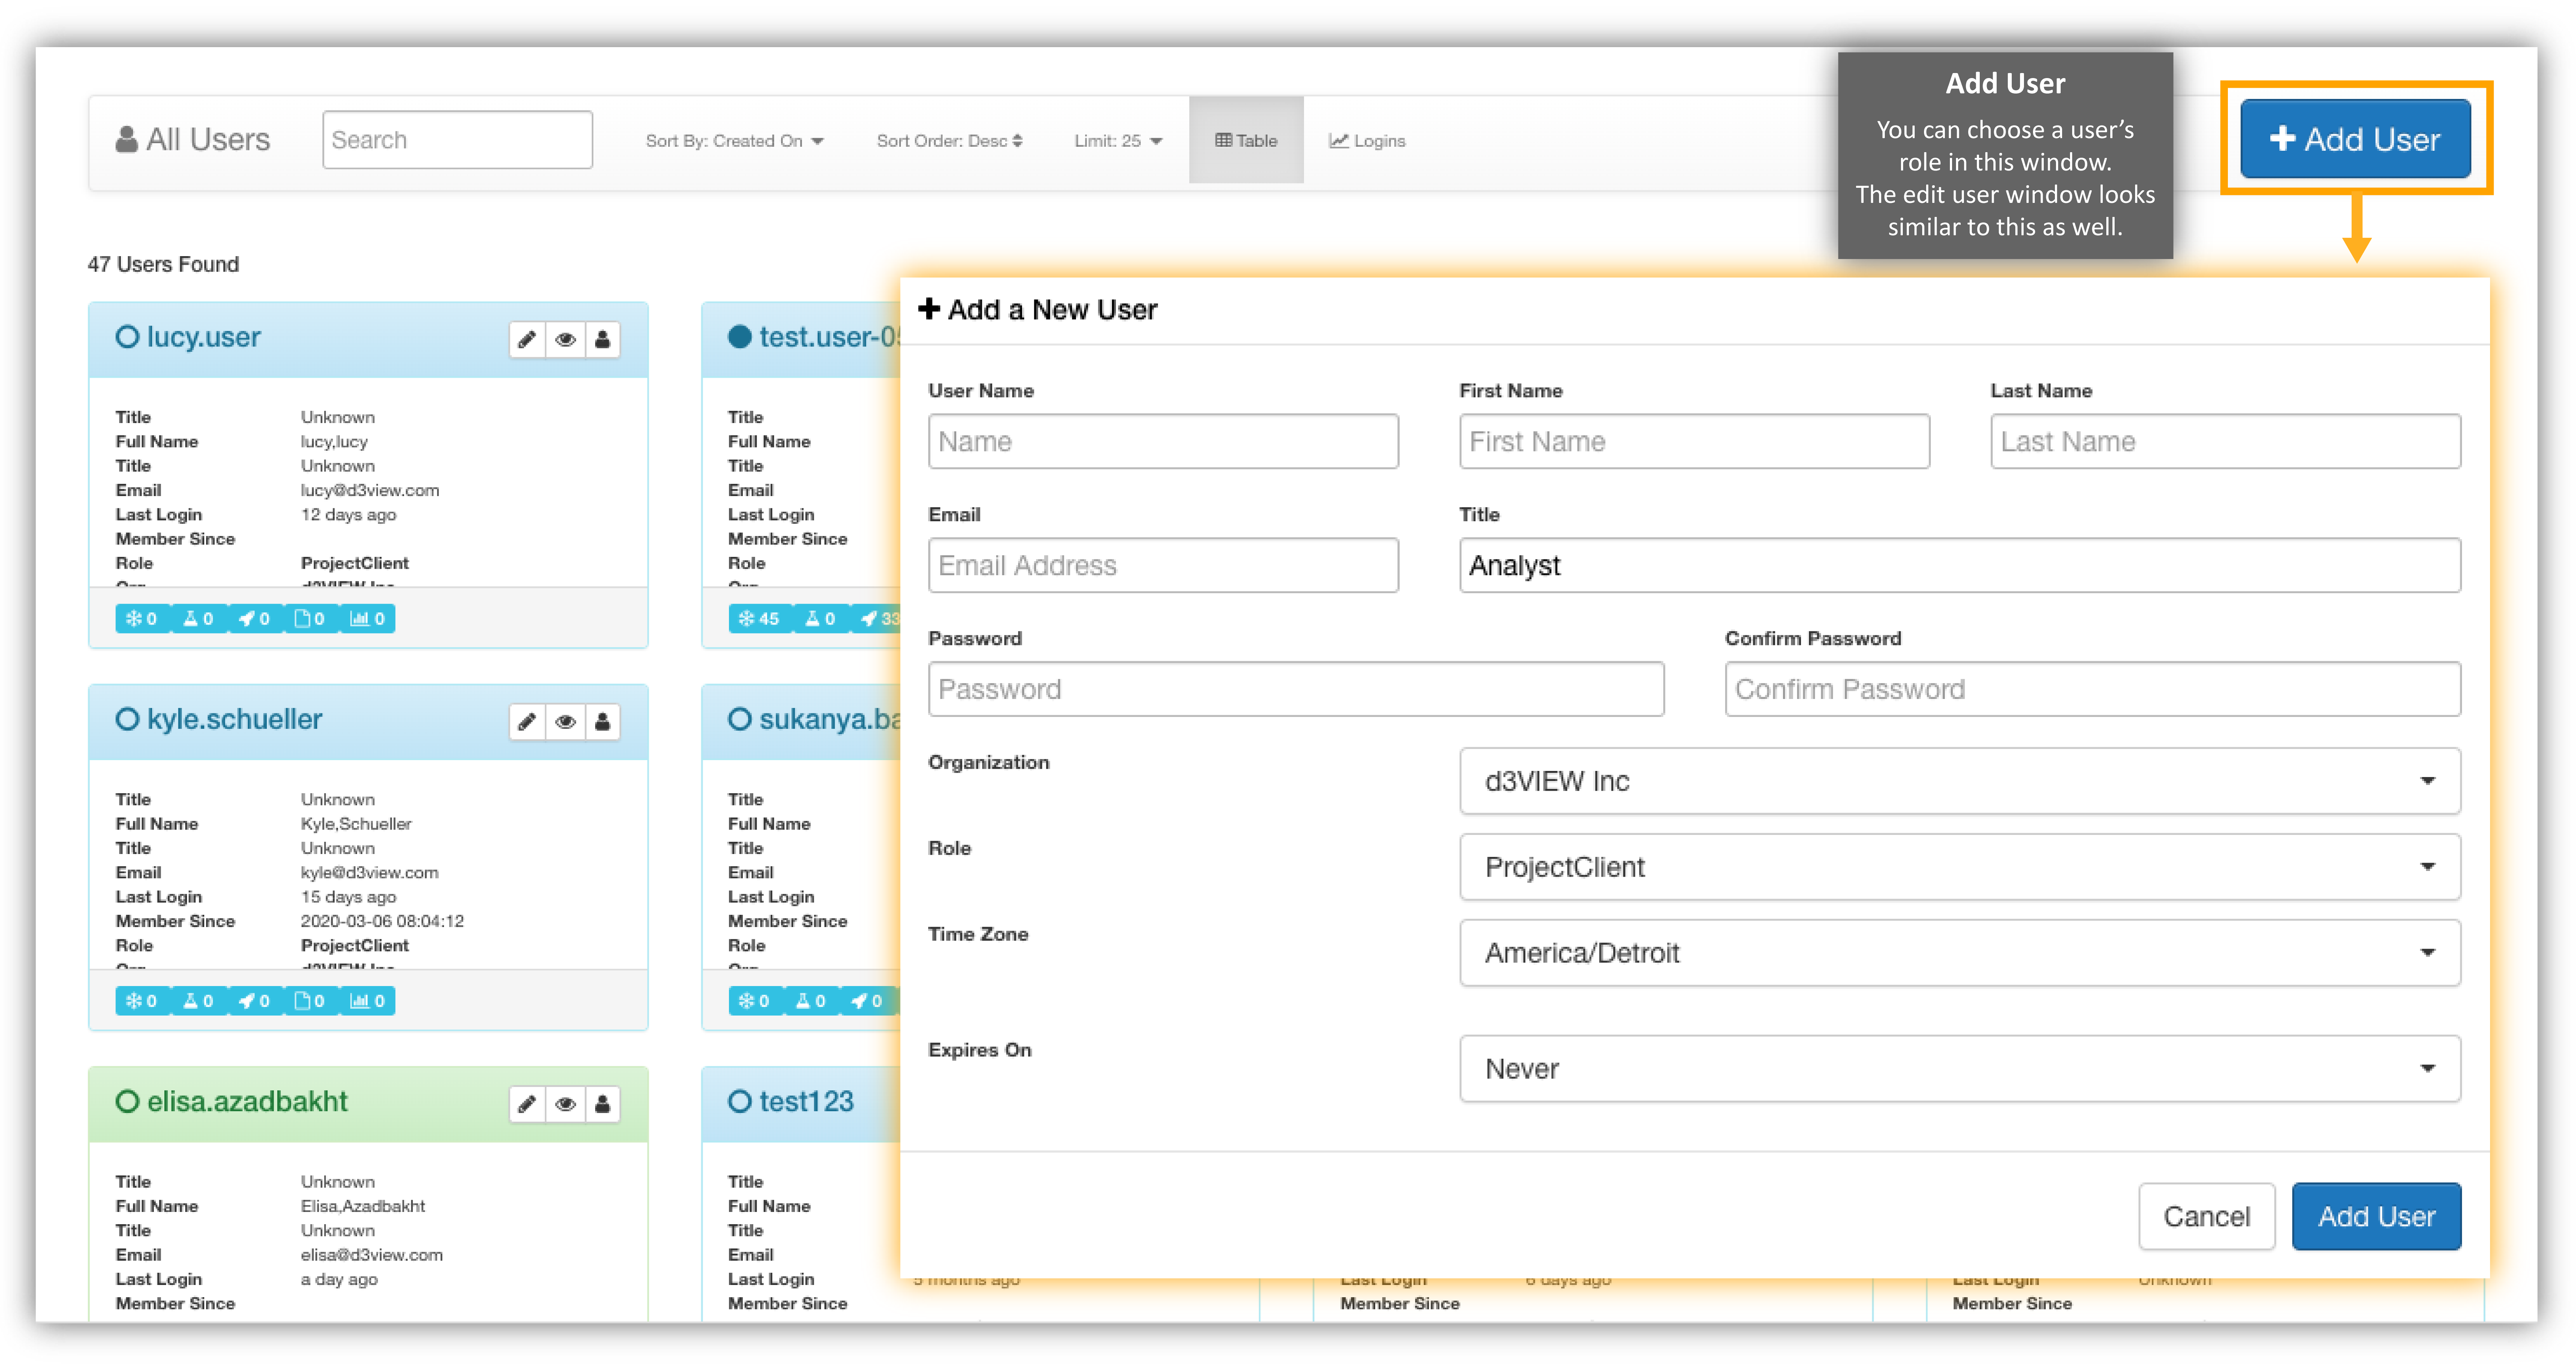Click the Email Address input field
Viewport: 2576px width, 1367px height.
click(1163, 565)
